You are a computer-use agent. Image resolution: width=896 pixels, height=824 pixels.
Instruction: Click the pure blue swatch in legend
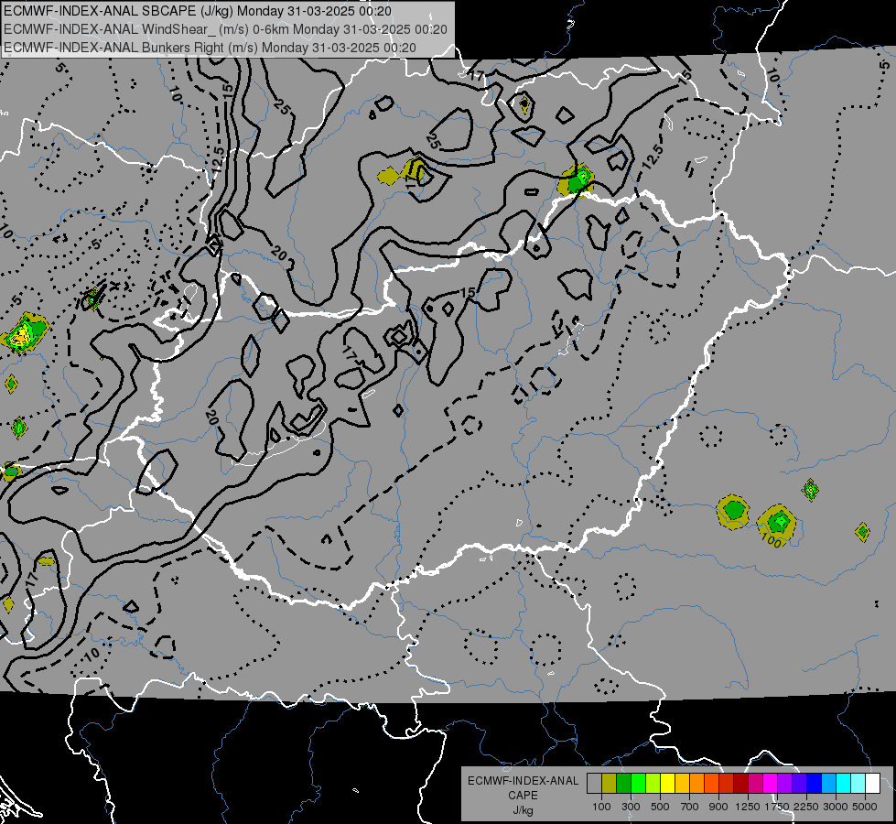pos(815,783)
